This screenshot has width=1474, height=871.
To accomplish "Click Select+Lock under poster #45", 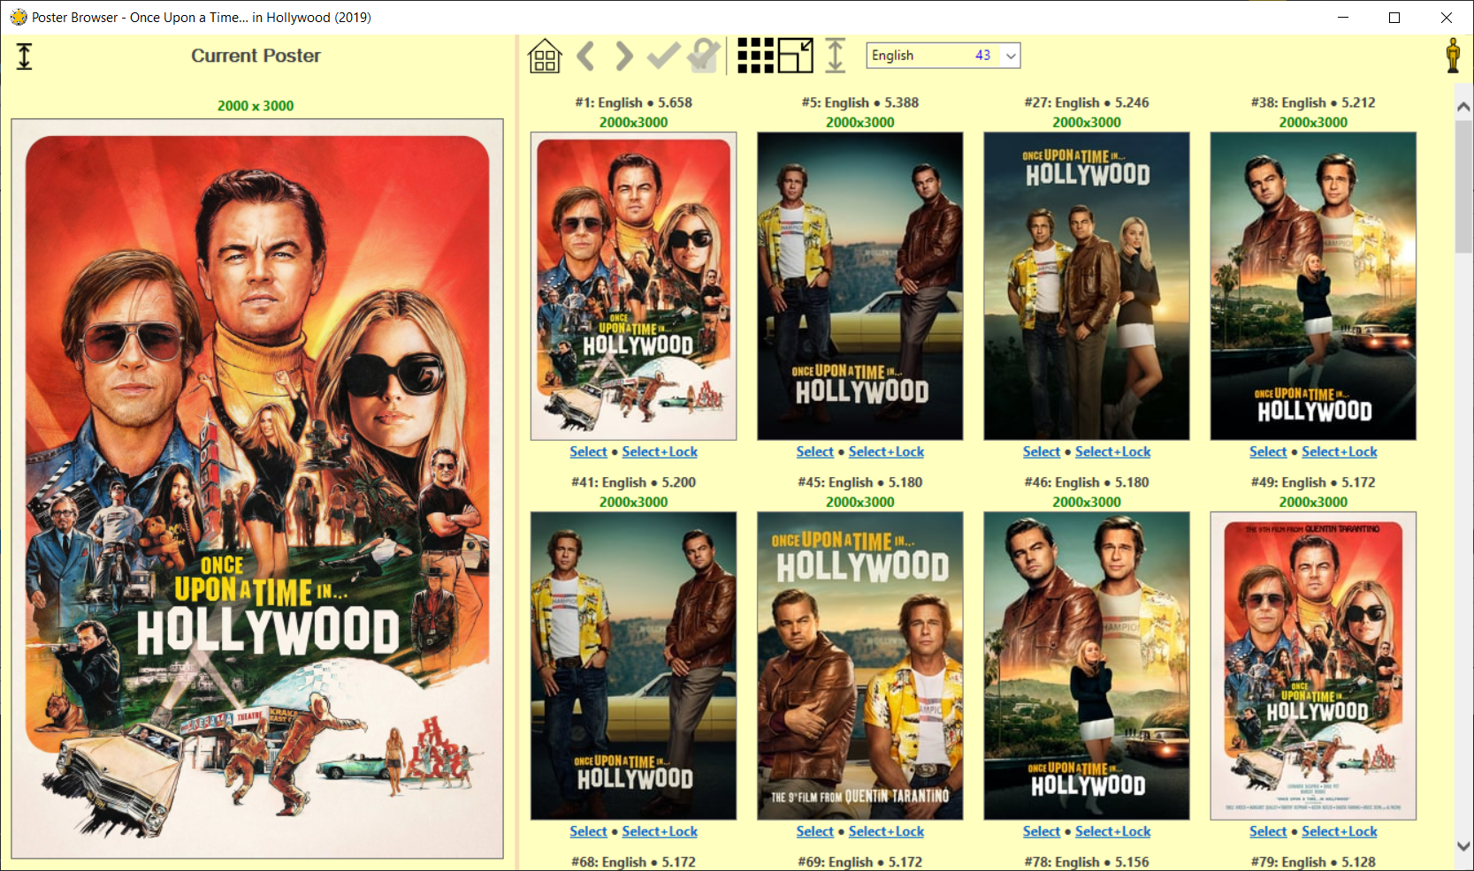I will (x=886, y=831).
